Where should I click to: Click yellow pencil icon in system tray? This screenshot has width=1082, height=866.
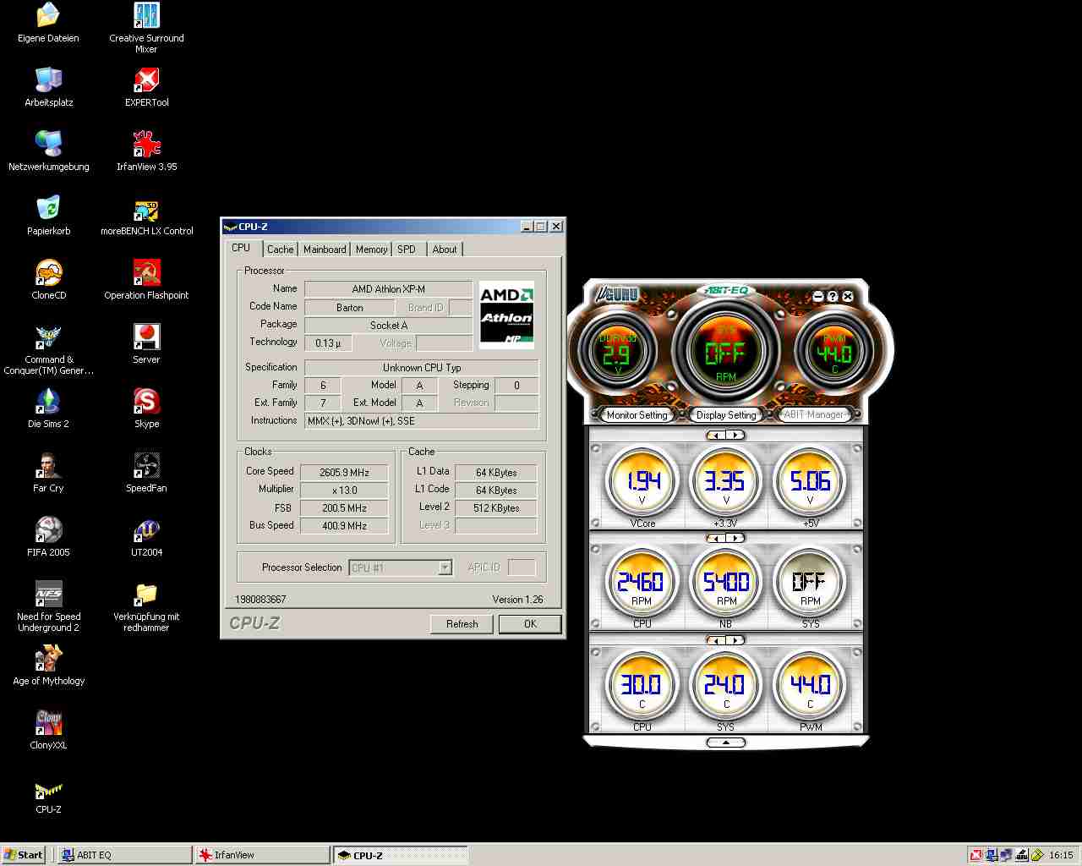[x=1036, y=855]
